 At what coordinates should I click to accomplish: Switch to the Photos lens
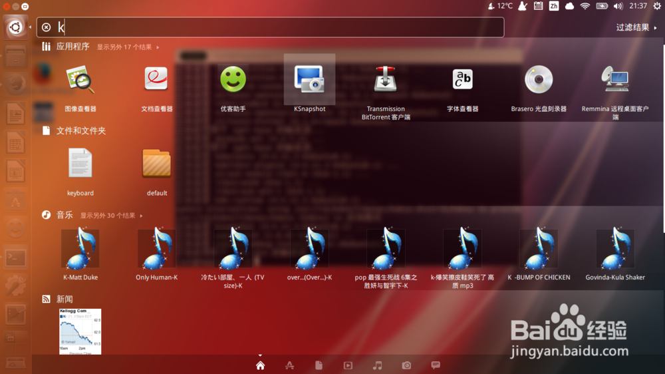pos(406,365)
